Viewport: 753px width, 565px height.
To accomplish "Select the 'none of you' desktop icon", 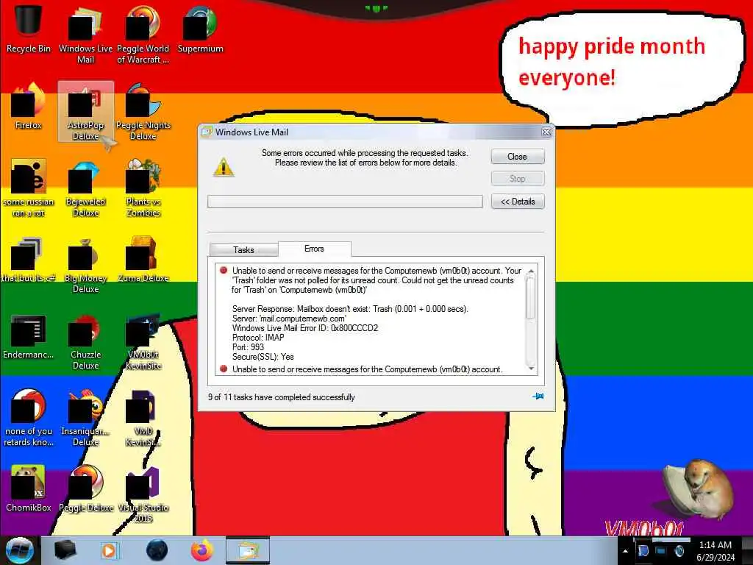I will [x=29, y=417].
